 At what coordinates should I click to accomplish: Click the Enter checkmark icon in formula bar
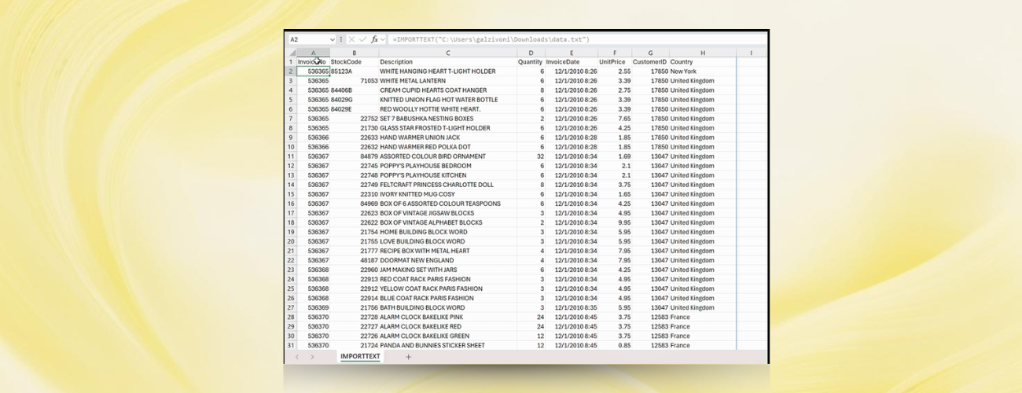click(363, 39)
